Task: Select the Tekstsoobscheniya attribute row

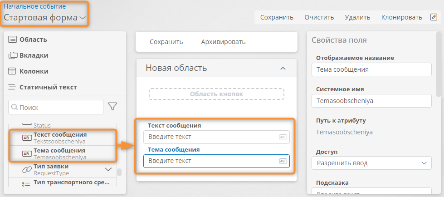Action: pos(63,138)
